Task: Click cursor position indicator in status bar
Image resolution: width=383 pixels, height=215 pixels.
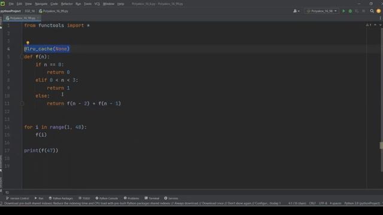Action: 297,203
